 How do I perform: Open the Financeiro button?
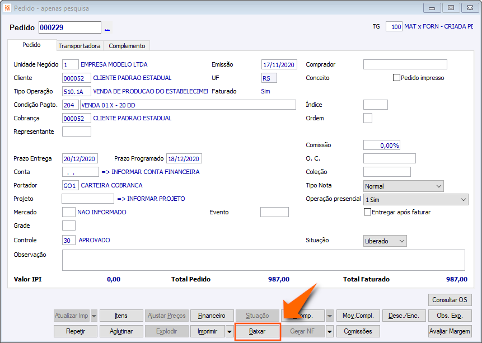point(212,316)
